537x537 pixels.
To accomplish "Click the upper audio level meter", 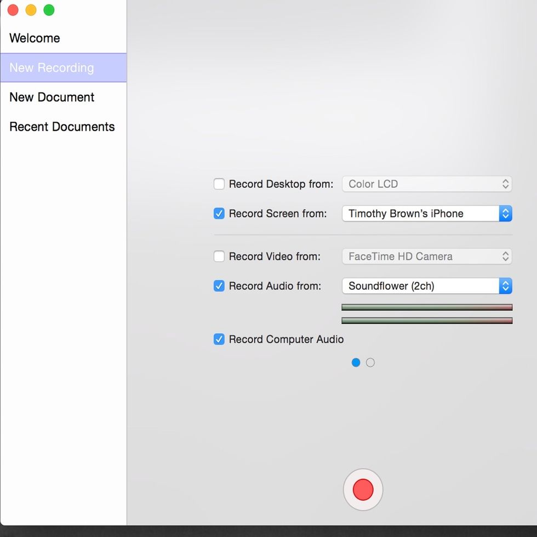I will (426, 307).
